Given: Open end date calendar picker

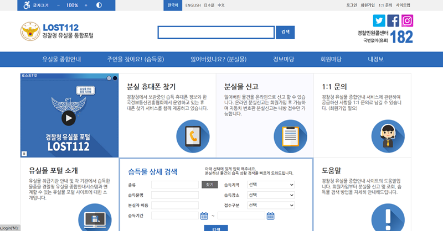Looking at the screenshot, I should coord(270,216).
